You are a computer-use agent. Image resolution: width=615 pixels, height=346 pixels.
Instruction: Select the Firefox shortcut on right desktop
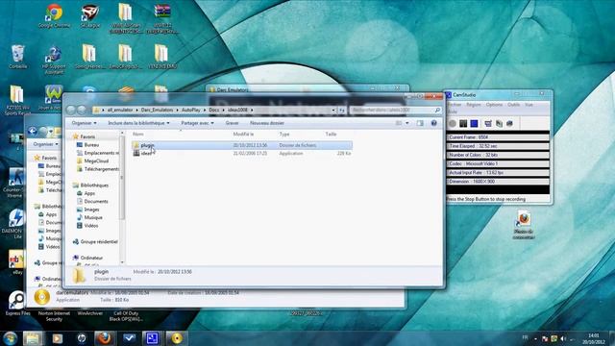[524, 225]
